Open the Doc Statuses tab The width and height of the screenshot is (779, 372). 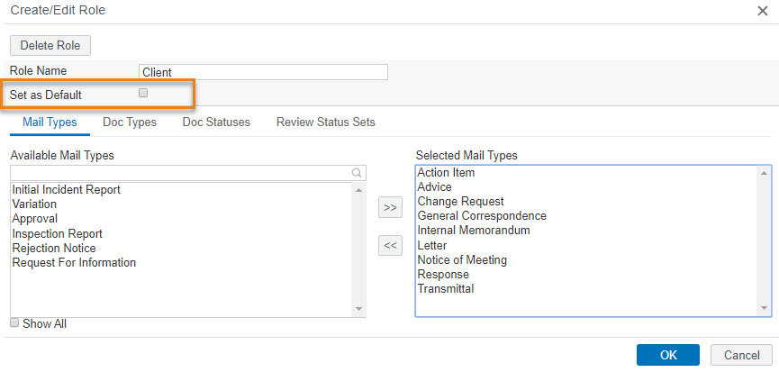[216, 122]
